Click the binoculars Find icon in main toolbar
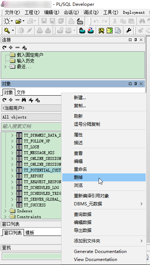The image size is (150, 265). [x=142, y=21]
